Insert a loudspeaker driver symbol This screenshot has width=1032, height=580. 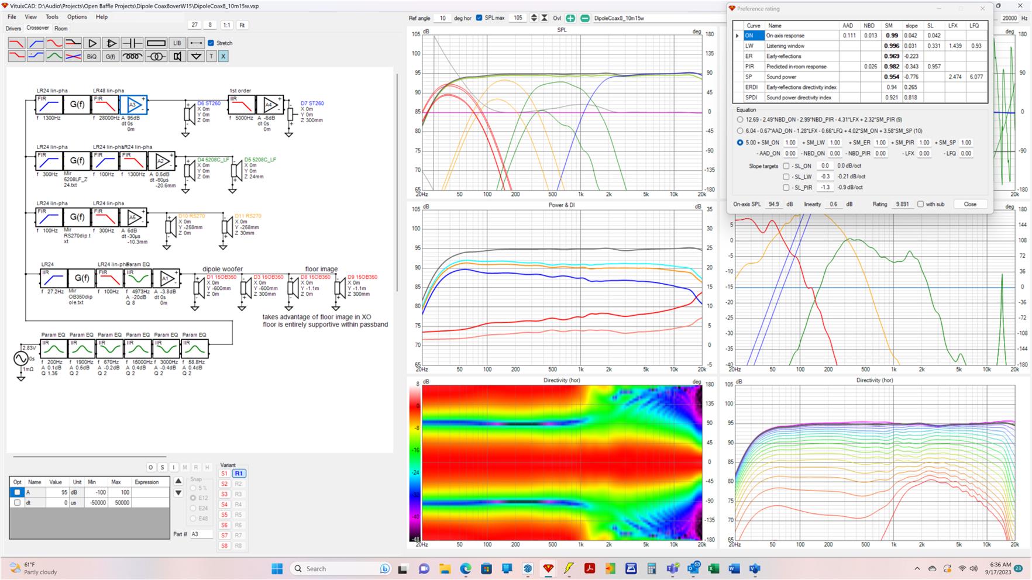177,57
